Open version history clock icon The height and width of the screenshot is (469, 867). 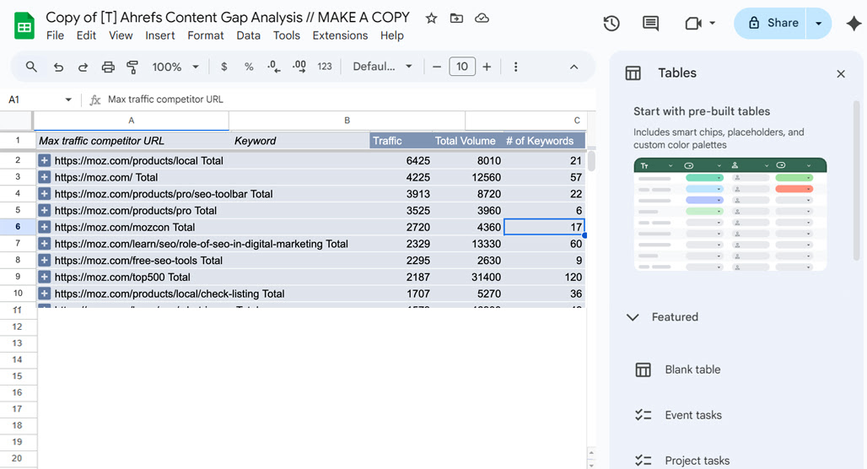tap(611, 24)
